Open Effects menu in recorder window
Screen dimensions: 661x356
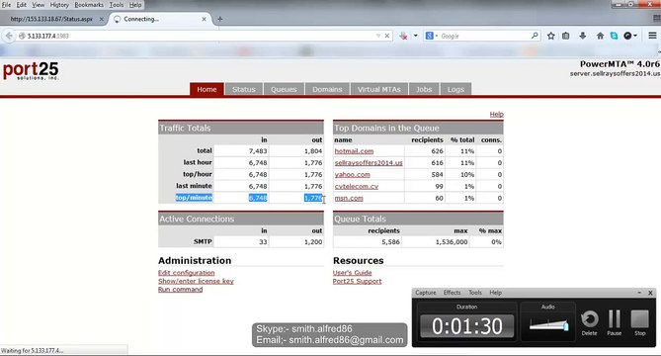[x=452, y=293]
